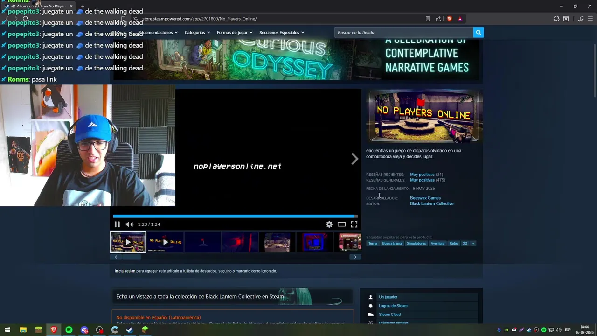Go to next media with right arrow
This screenshot has width=597, height=336.
[x=355, y=159]
